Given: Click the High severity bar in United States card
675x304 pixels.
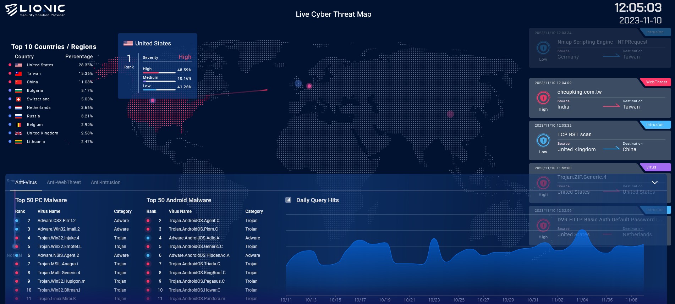Looking at the screenshot, I should (159, 73).
